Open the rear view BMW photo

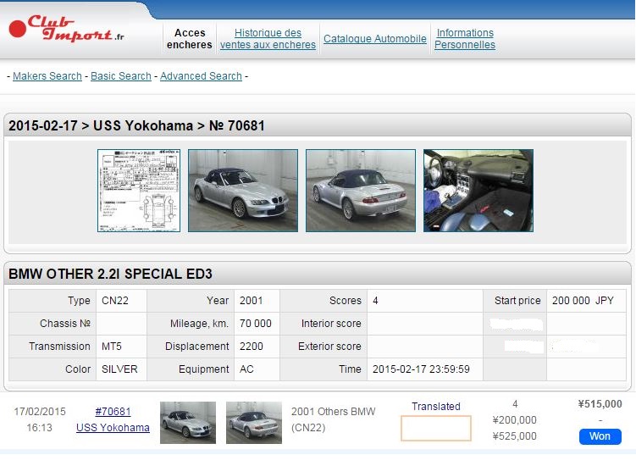point(361,191)
